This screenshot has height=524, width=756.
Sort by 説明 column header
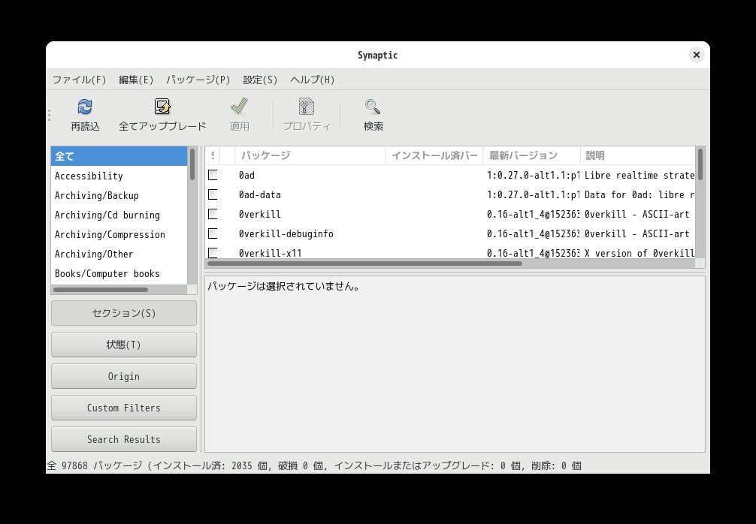pyautogui.click(x=638, y=155)
